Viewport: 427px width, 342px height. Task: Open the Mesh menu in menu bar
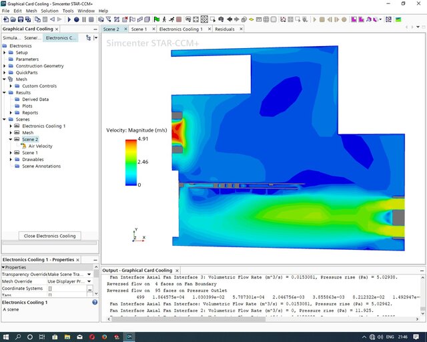(31, 11)
